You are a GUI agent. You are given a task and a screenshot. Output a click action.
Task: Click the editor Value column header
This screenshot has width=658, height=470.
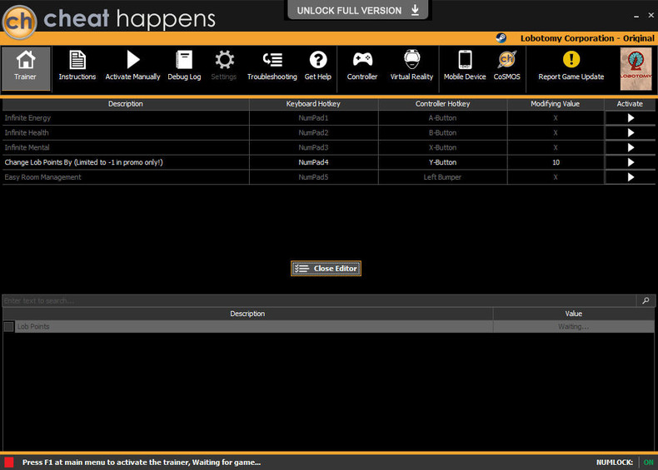[x=573, y=314]
